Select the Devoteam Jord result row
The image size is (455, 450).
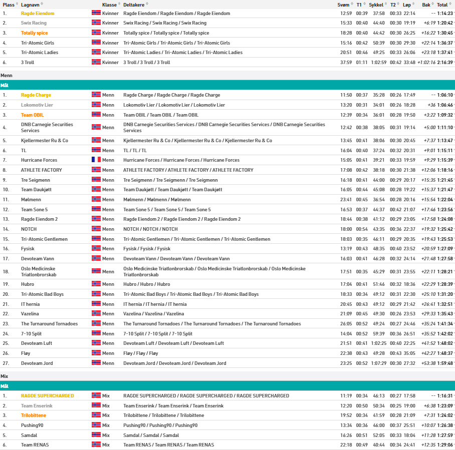tap(227, 363)
